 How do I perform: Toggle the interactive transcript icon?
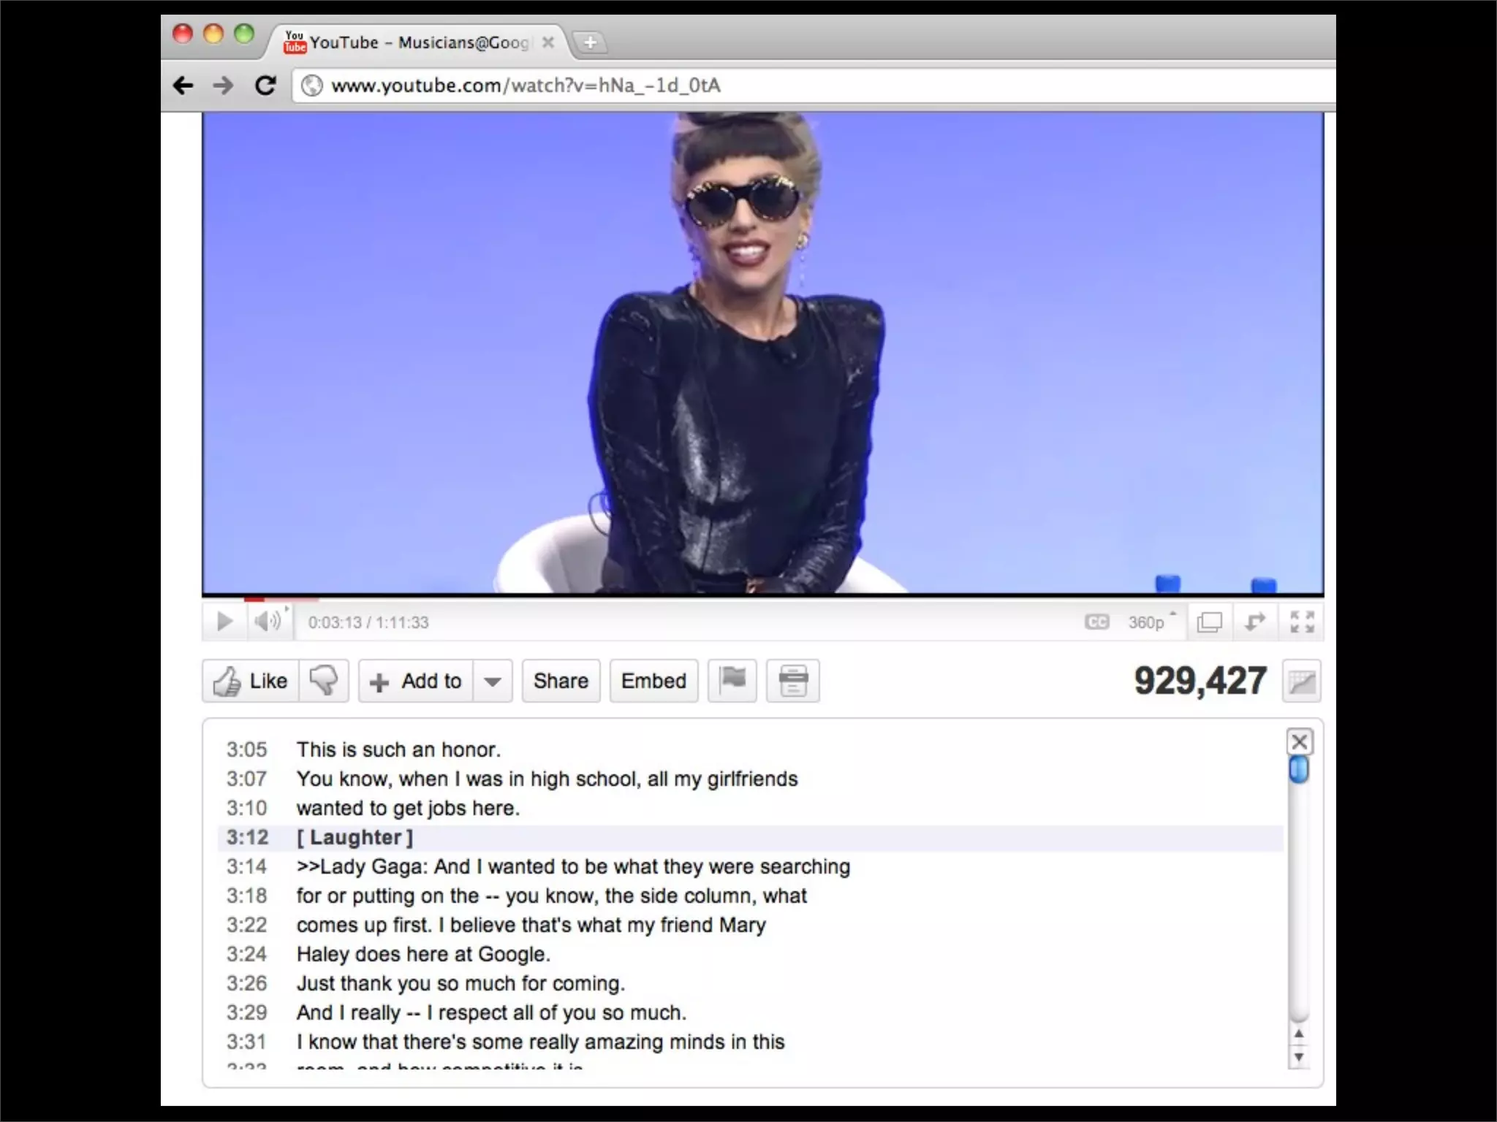pyautogui.click(x=793, y=681)
